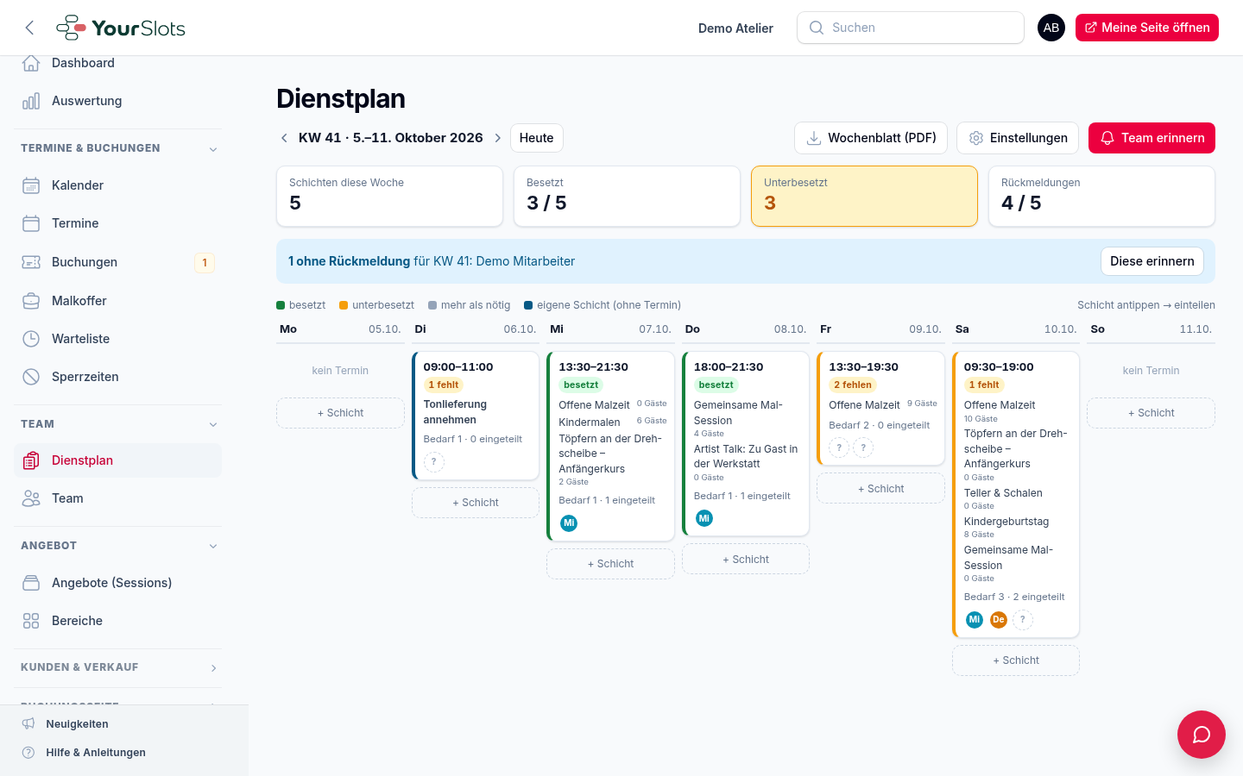Open Buchungen in the sidebar
Screen dimensions: 1243x776
(x=117, y=262)
